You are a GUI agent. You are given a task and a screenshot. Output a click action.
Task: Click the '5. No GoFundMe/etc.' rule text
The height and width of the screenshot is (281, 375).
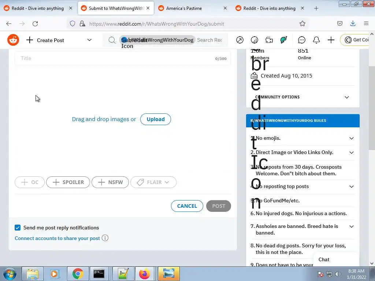[x=275, y=201]
